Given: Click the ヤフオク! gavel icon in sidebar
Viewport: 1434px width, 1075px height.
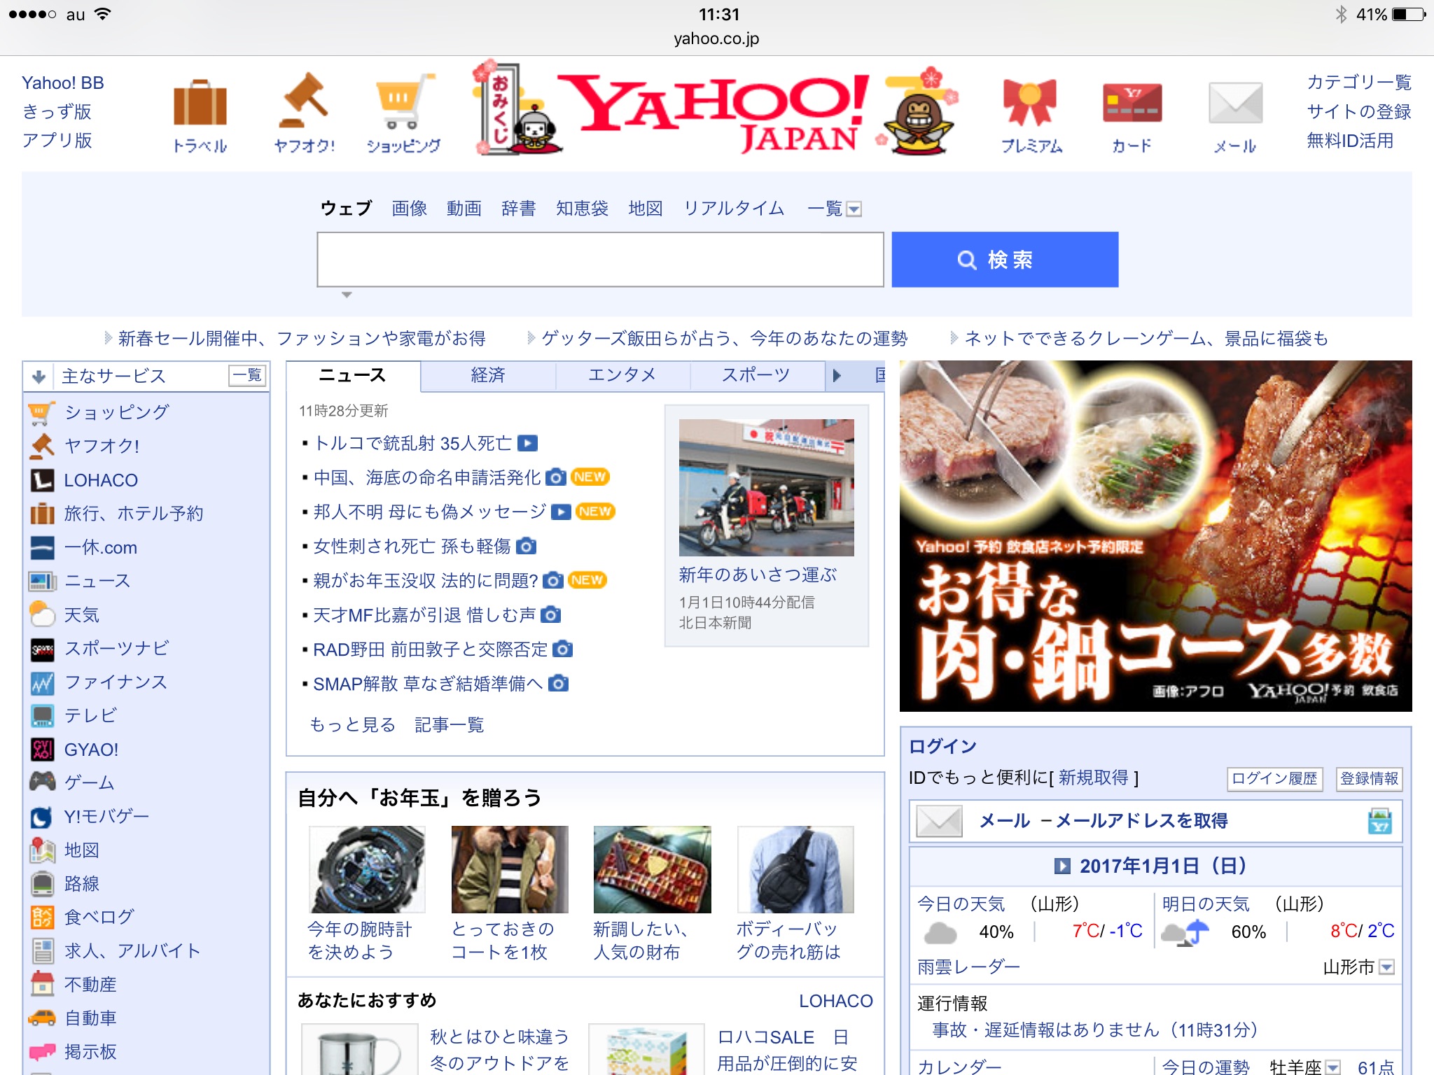Looking at the screenshot, I should 41,446.
